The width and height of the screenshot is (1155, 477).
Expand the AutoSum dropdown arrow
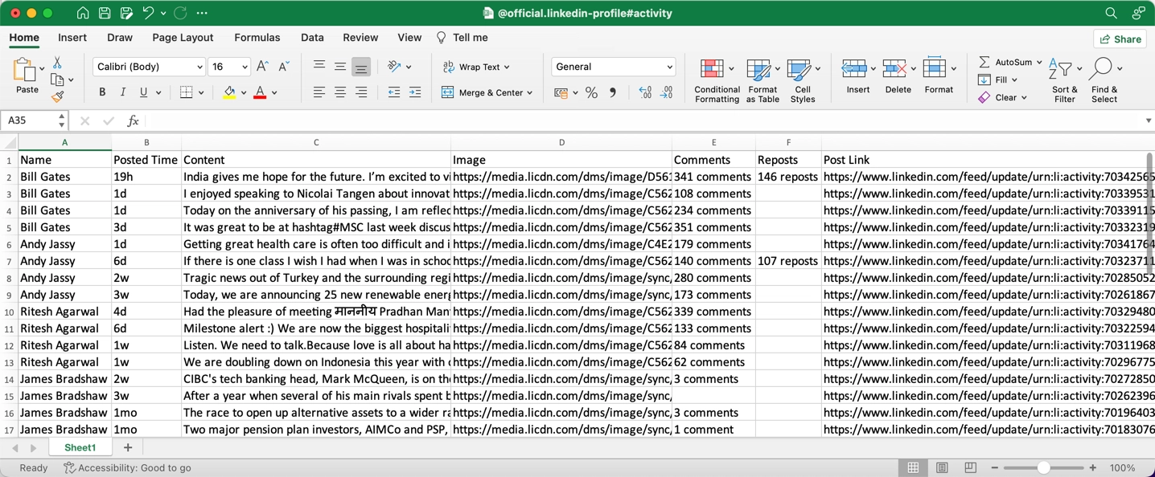click(x=1039, y=63)
